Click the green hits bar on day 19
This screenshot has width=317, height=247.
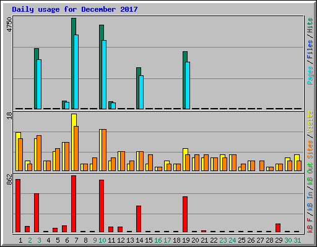[x=185, y=80]
